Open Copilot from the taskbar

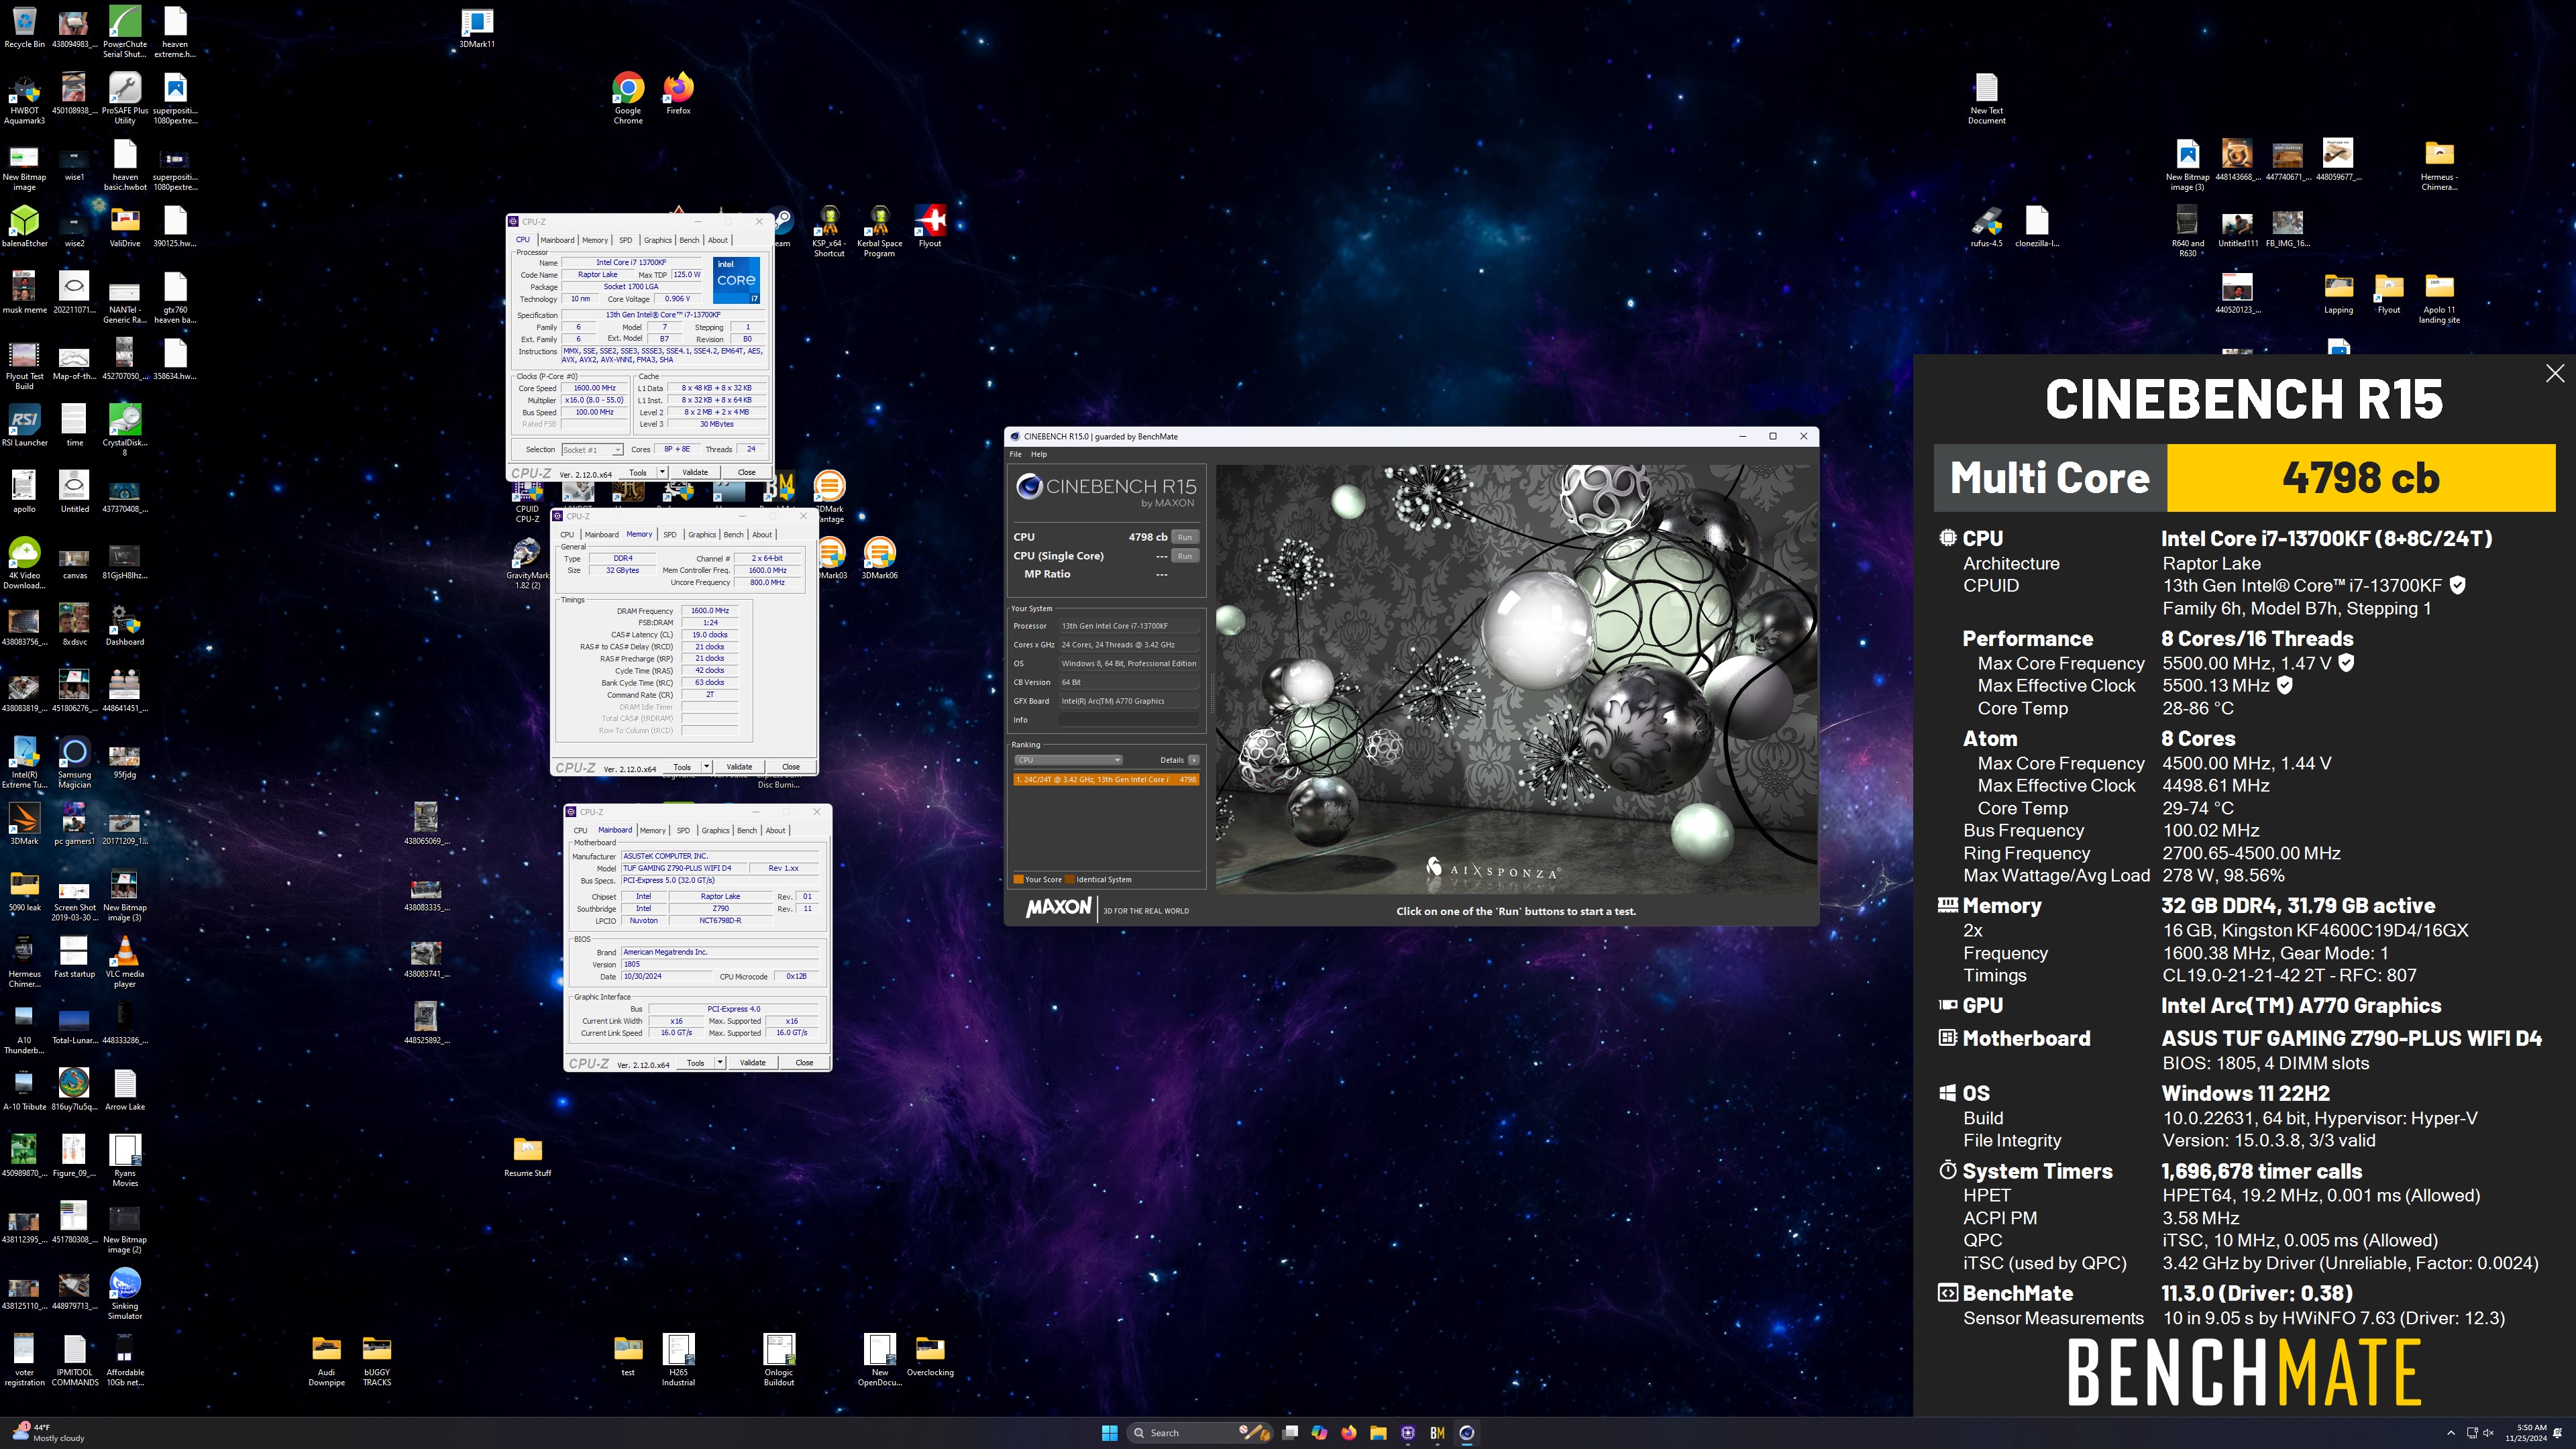pos(1320,1433)
